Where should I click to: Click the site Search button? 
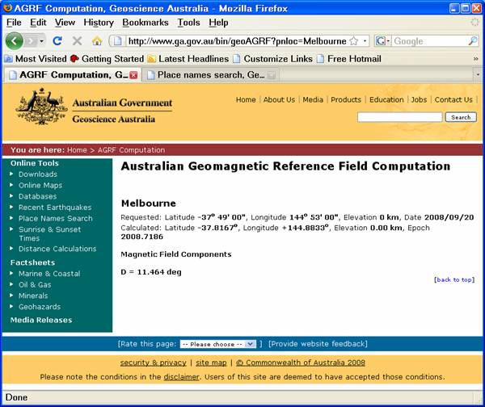(x=461, y=117)
